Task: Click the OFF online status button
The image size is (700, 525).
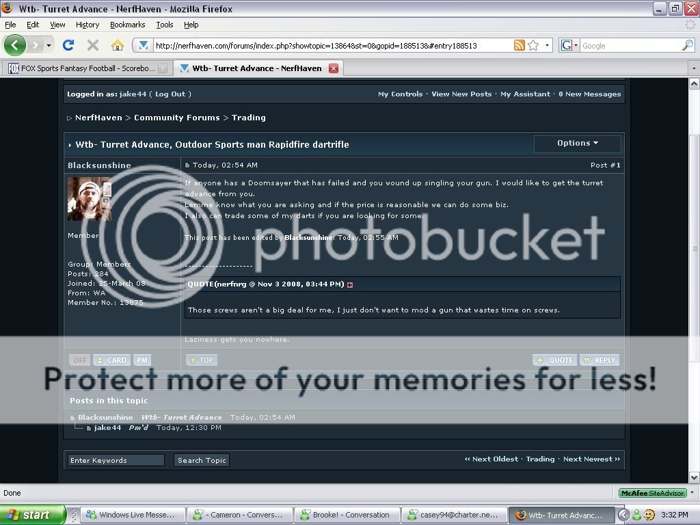Action: [80, 360]
